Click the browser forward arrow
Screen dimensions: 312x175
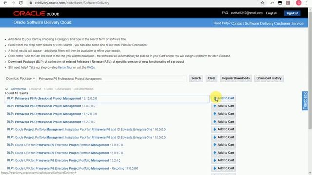click(x=13, y=3)
